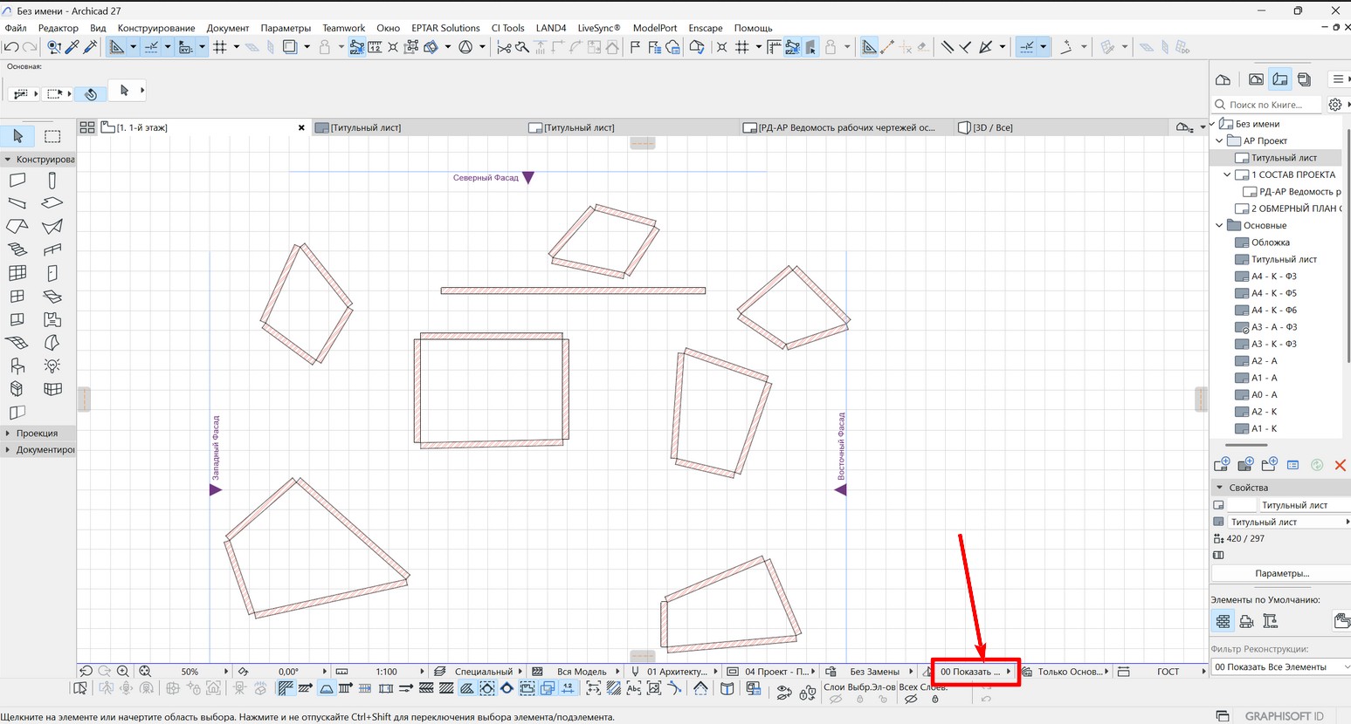Select the Marquee tool in toolbox
1351x724 pixels.
click(x=52, y=136)
